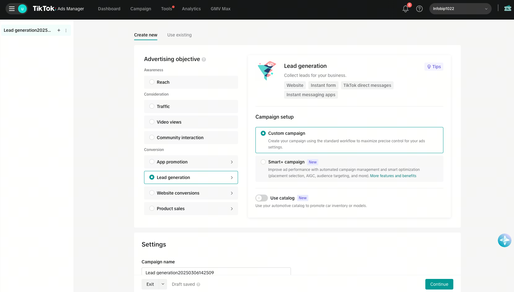The height and width of the screenshot is (292, 514).
Task: Open the notifications bell
Action: point(405,9)
